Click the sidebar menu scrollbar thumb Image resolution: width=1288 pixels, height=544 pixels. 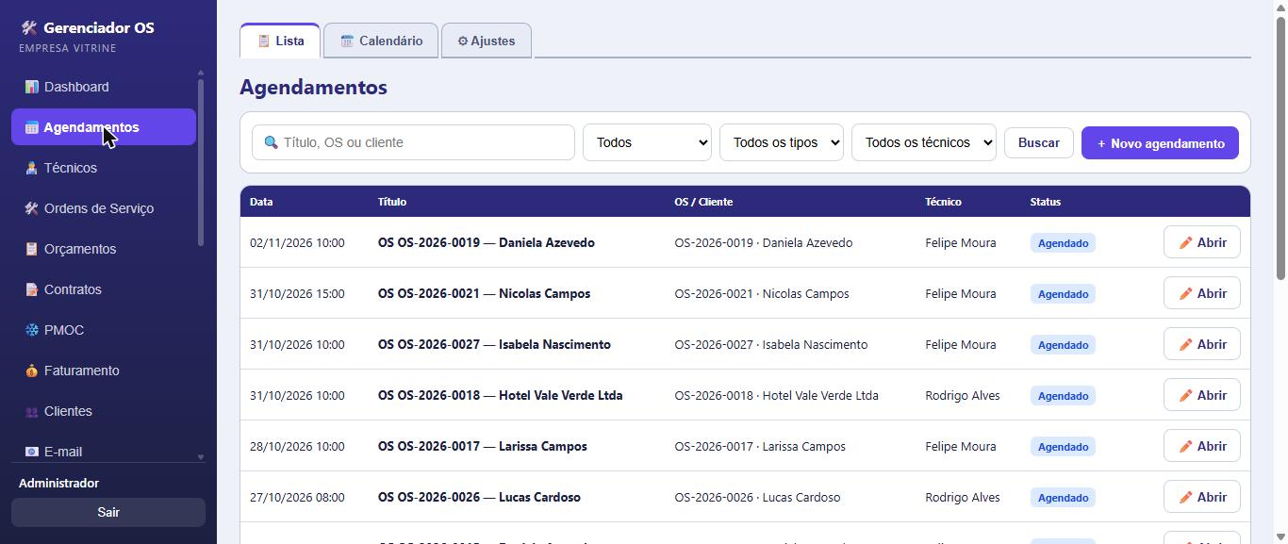[x=200, y=163]
